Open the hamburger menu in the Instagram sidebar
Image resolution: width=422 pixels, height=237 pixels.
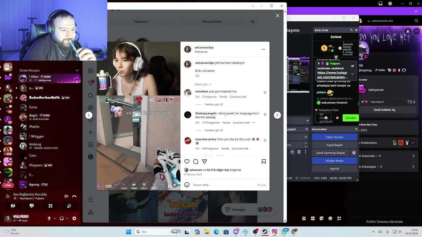point(91,200)
